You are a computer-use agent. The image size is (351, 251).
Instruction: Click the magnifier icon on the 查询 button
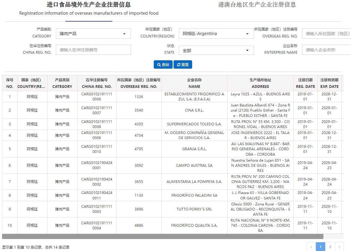pos(158,64)
